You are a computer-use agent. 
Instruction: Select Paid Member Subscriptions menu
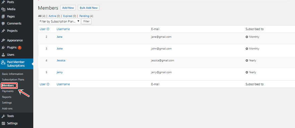(16, 64)
